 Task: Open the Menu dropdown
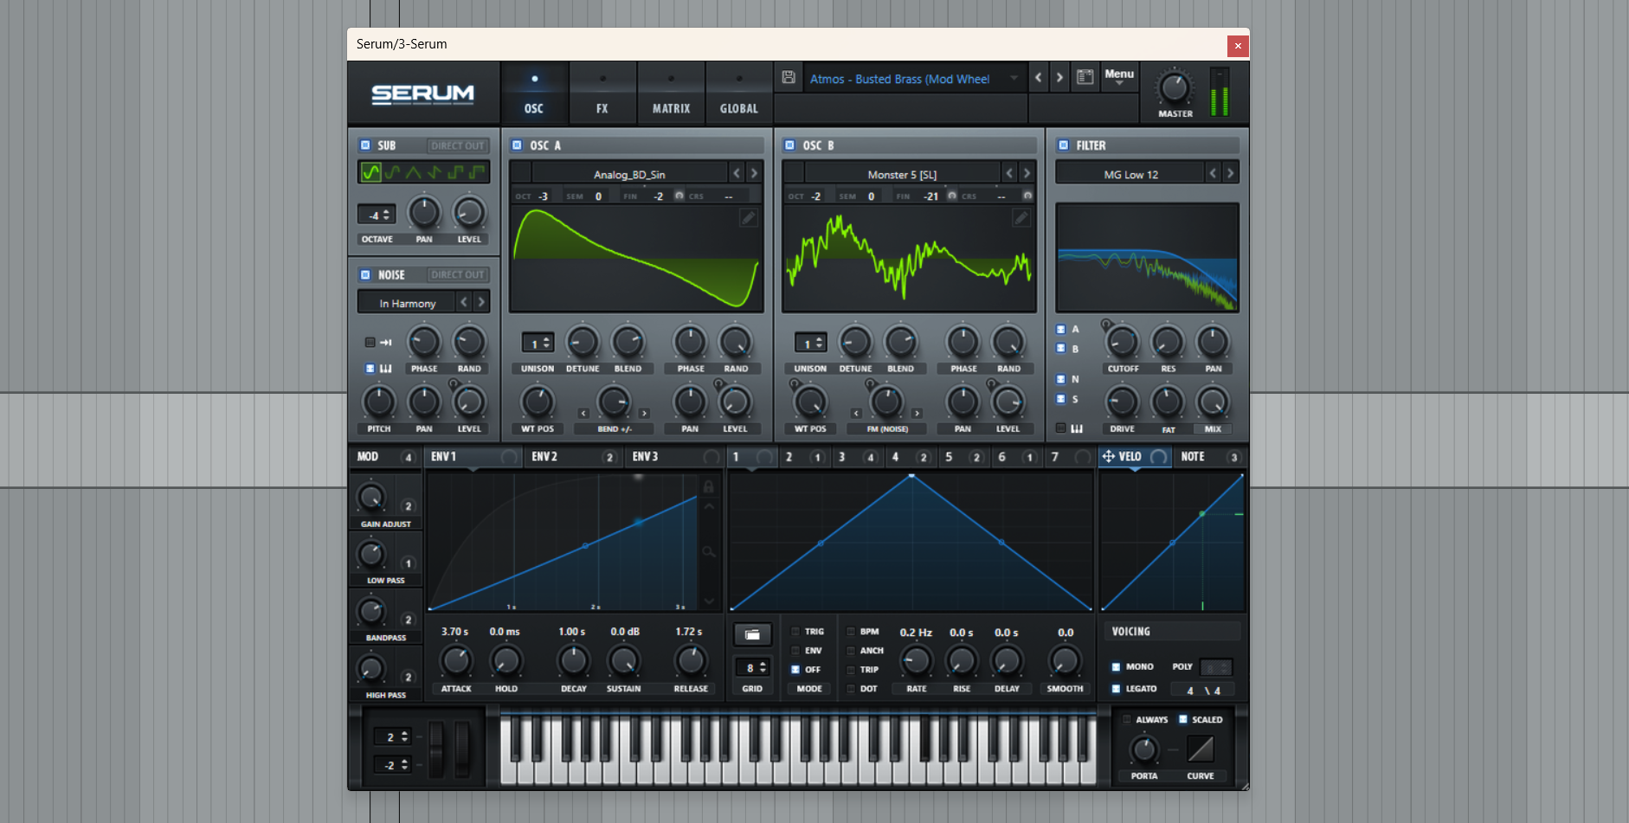point(1118,77)
